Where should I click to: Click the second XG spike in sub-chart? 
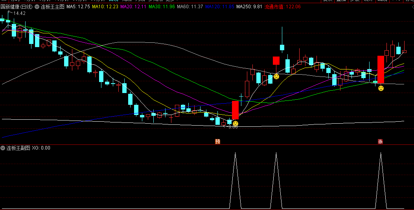(x=276, y=181)
